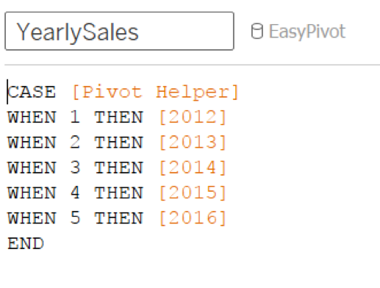Viewport: 380px width, 288px height.
Task: Click THEN on the 2016 line
Action: tap(119, 218)
